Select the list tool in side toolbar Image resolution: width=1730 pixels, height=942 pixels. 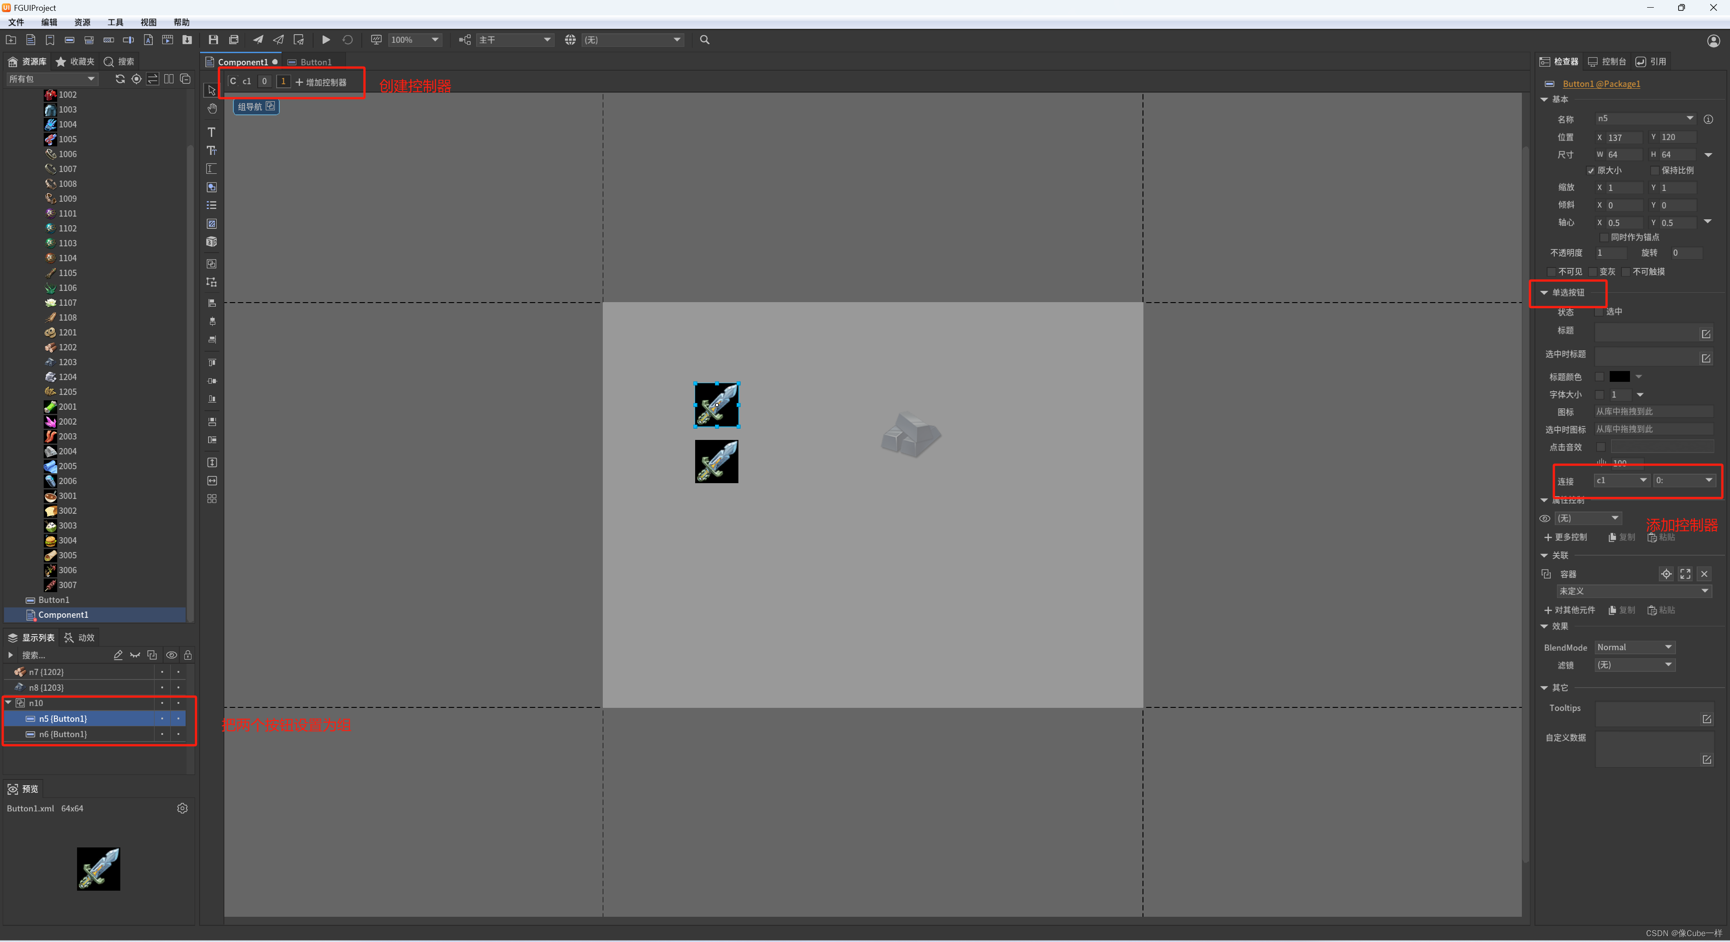(x=212, y=205)
